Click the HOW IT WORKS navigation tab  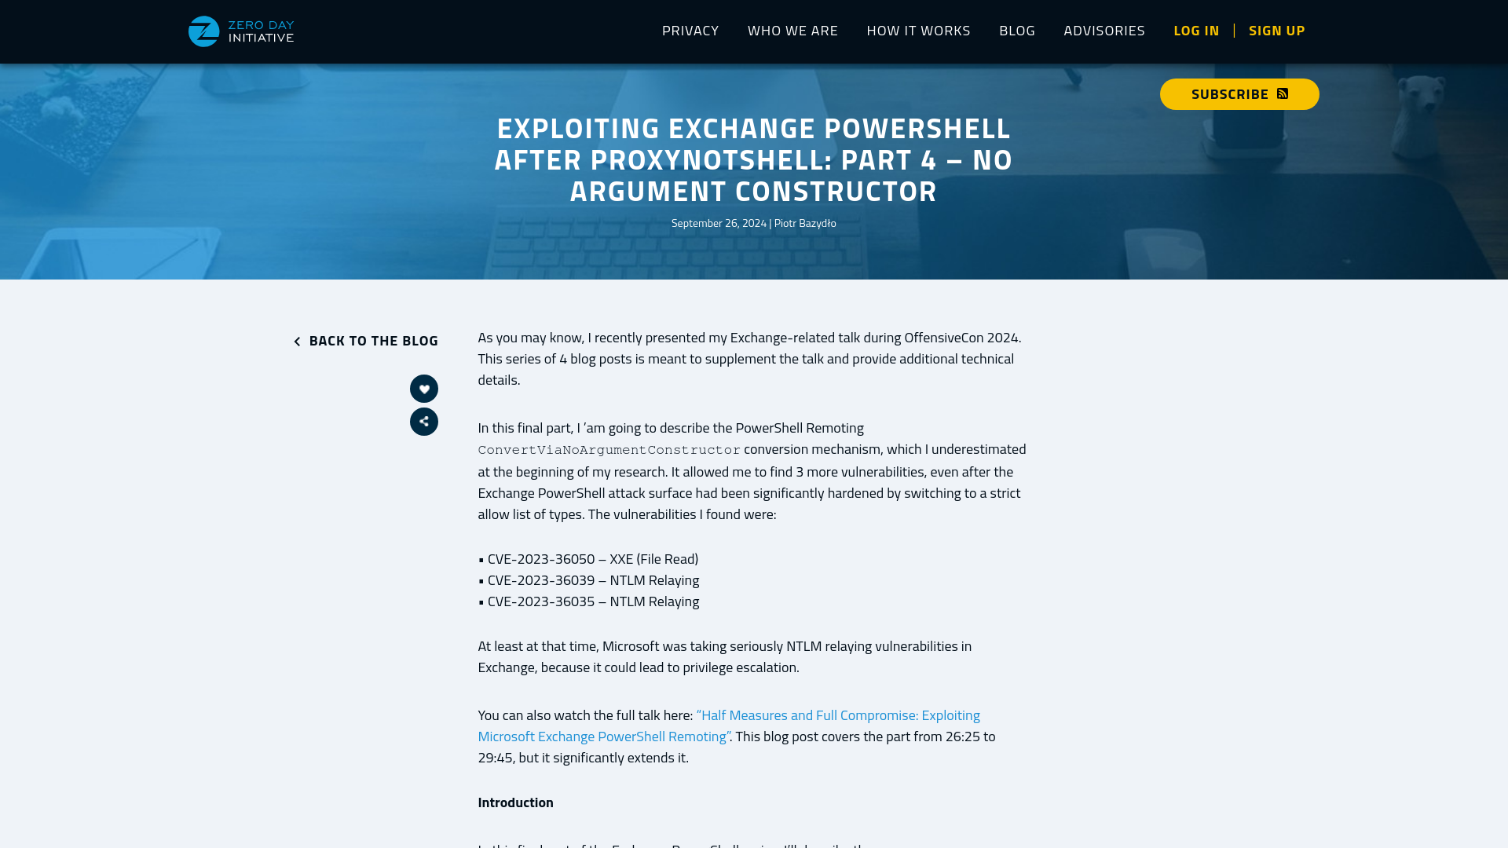click(x=919, y=30)
